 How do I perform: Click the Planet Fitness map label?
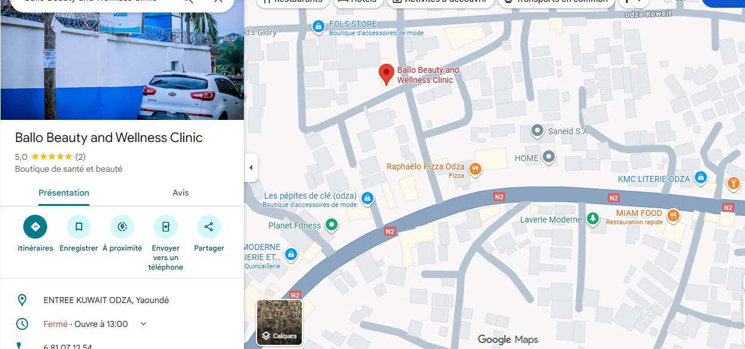(295, 226)
